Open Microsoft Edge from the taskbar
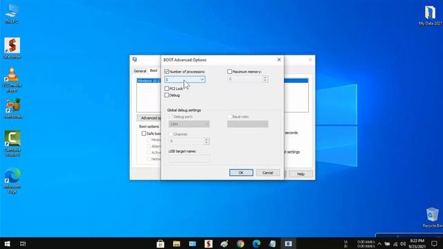This screenshot has height=249, width=443. point(257,243)
